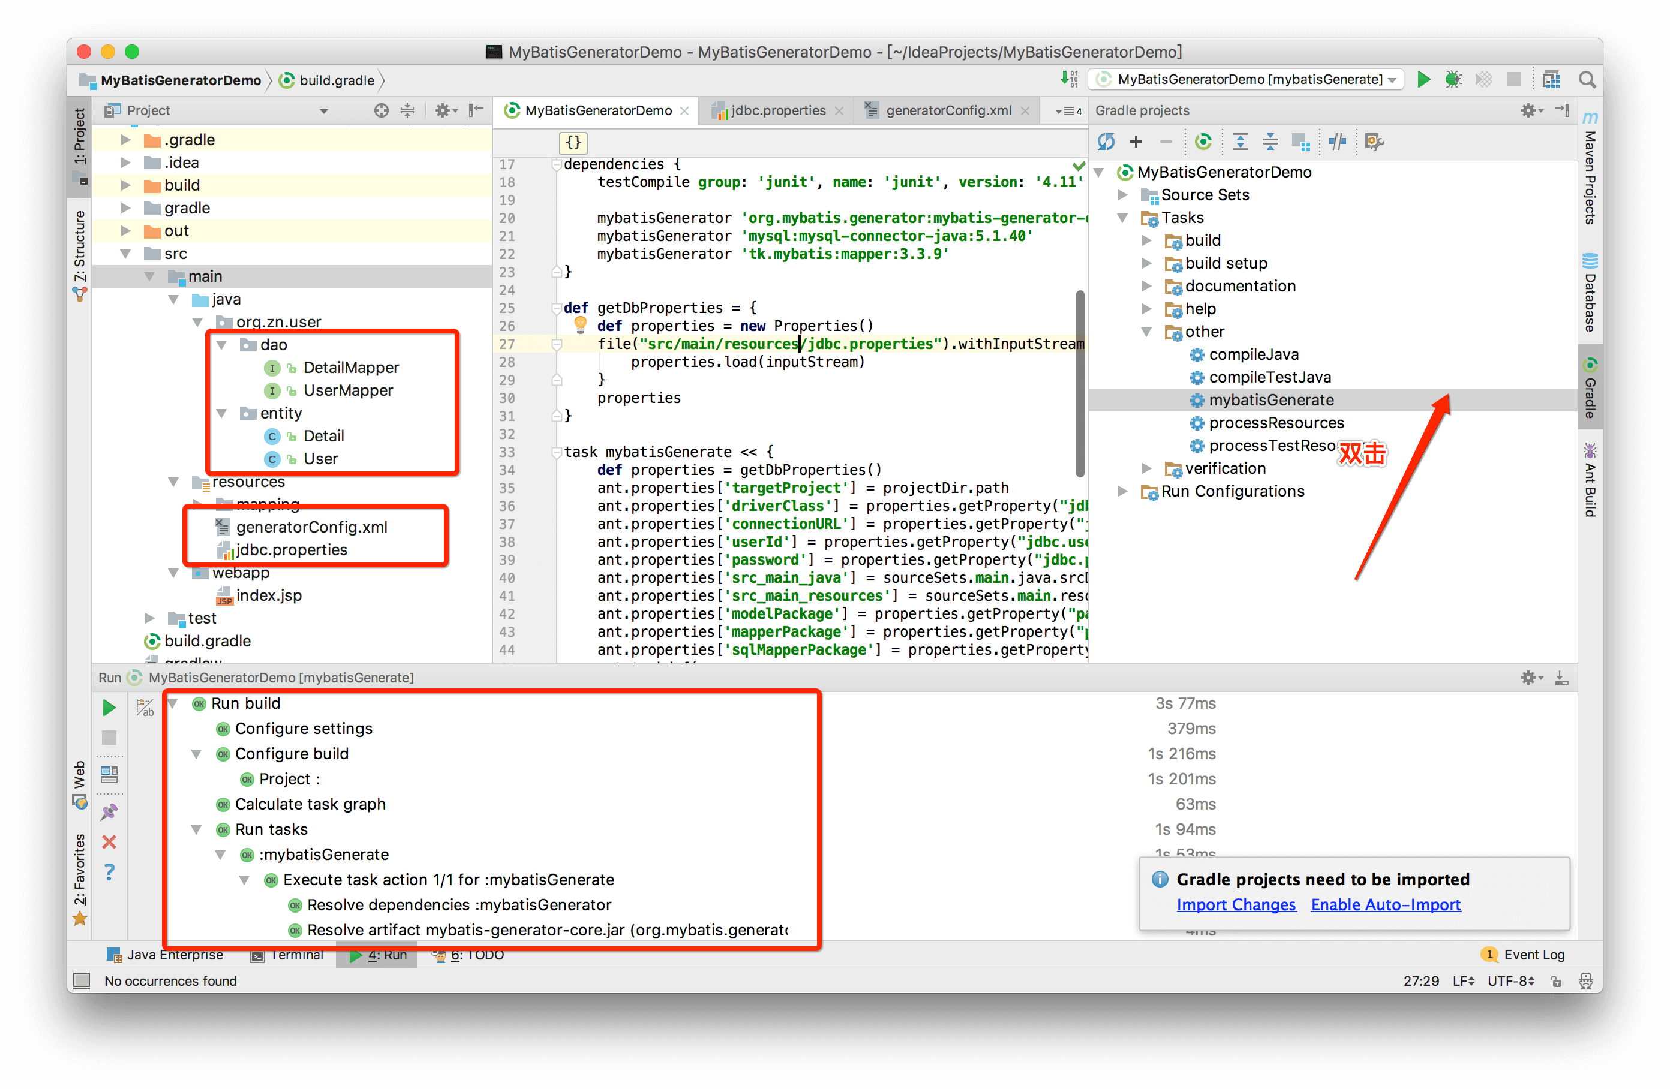This screenshot has height=1089, width=1670.
Task: Open the Terminal tool window tab
Action: coord(287,955)
